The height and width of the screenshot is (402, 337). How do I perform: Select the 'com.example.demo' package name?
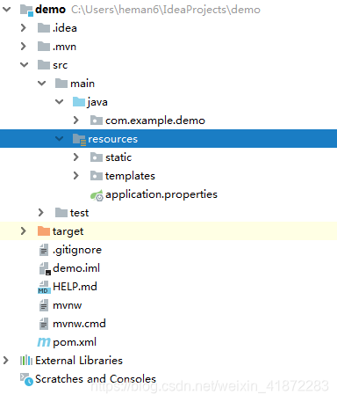pos(155,121)
